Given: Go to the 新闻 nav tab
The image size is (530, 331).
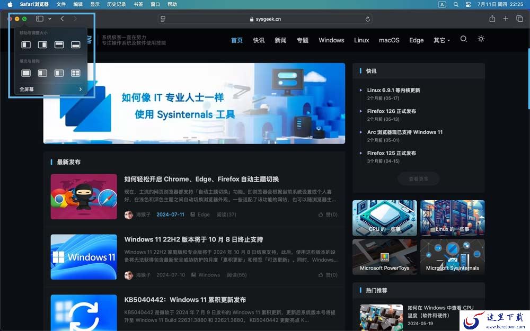Looking at the screenshot, I should tap(280, 40).
